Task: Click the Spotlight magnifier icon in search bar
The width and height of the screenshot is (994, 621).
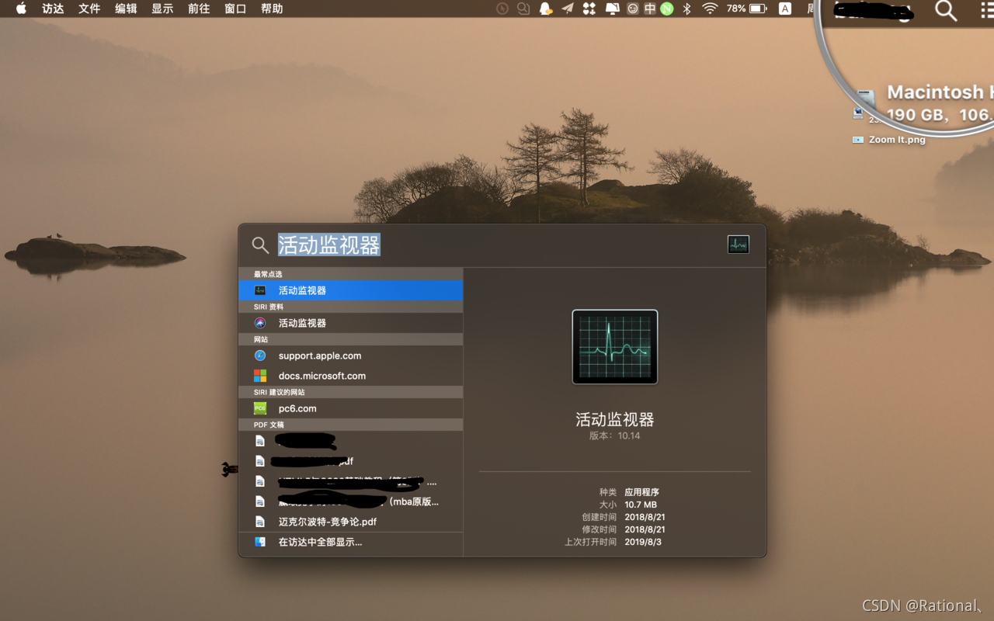Action: pyautogui.click(x=260, y=245)
